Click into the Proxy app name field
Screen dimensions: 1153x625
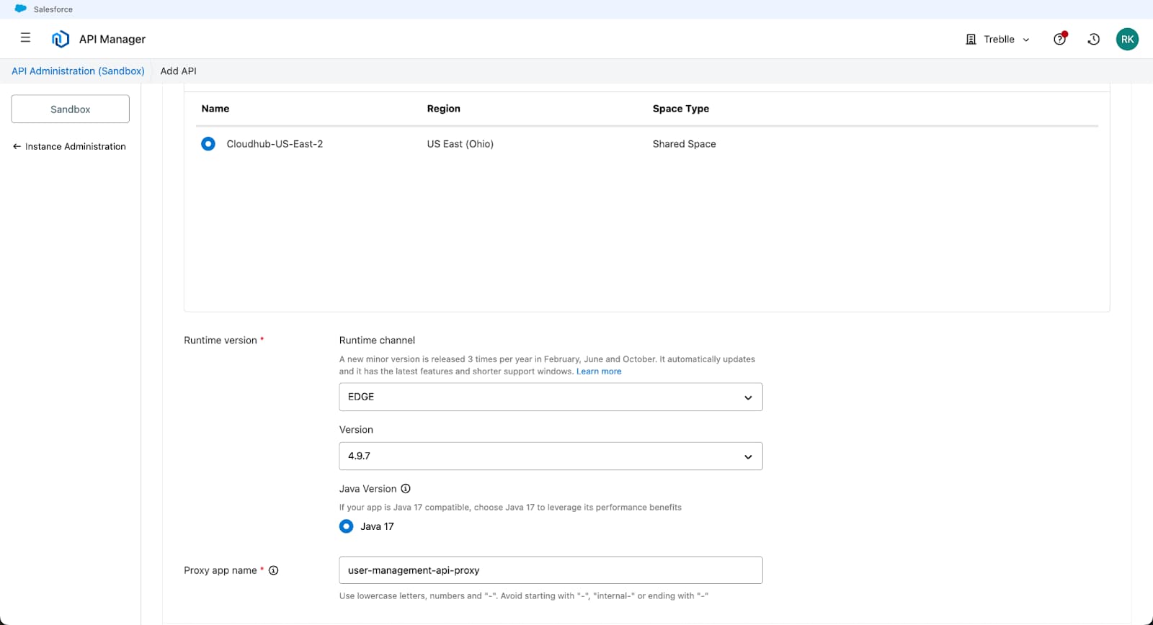pos(551,570)
